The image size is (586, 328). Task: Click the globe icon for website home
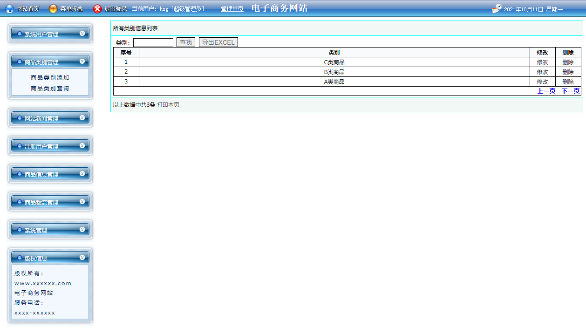[9, 9]
